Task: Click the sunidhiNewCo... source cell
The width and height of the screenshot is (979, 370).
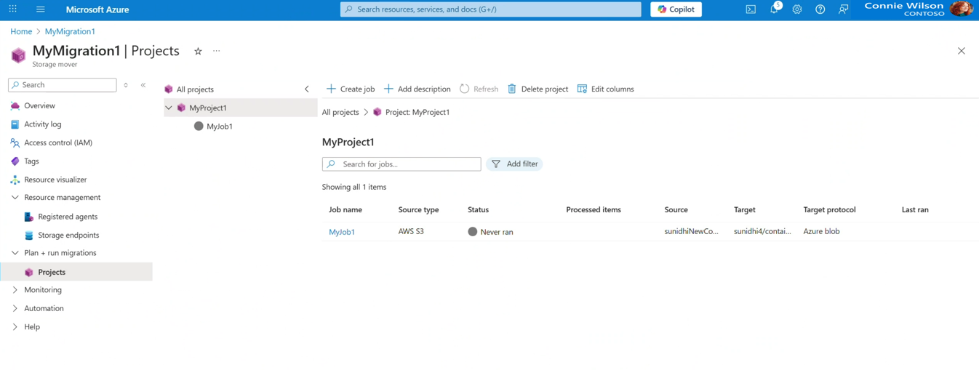Action: click(691, 231)
